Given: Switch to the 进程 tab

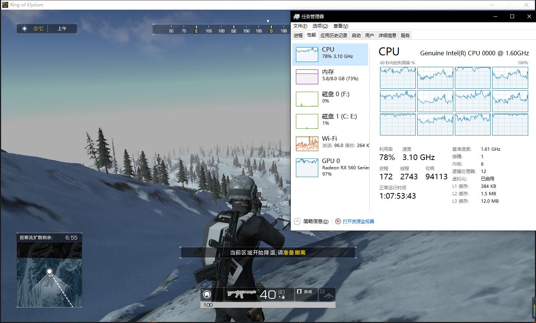Looking at the screenshot, I should point(298,36).
